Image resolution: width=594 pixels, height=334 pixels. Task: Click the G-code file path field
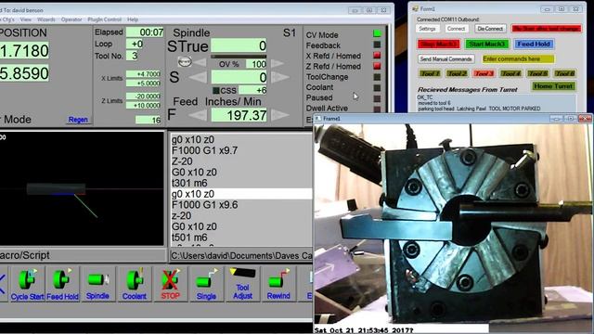click(x=241, y=256)
